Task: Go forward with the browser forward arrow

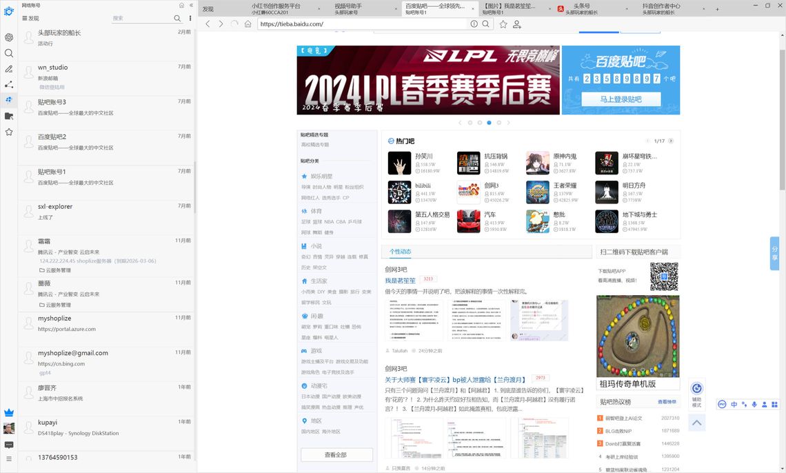Action: [221, 23]
